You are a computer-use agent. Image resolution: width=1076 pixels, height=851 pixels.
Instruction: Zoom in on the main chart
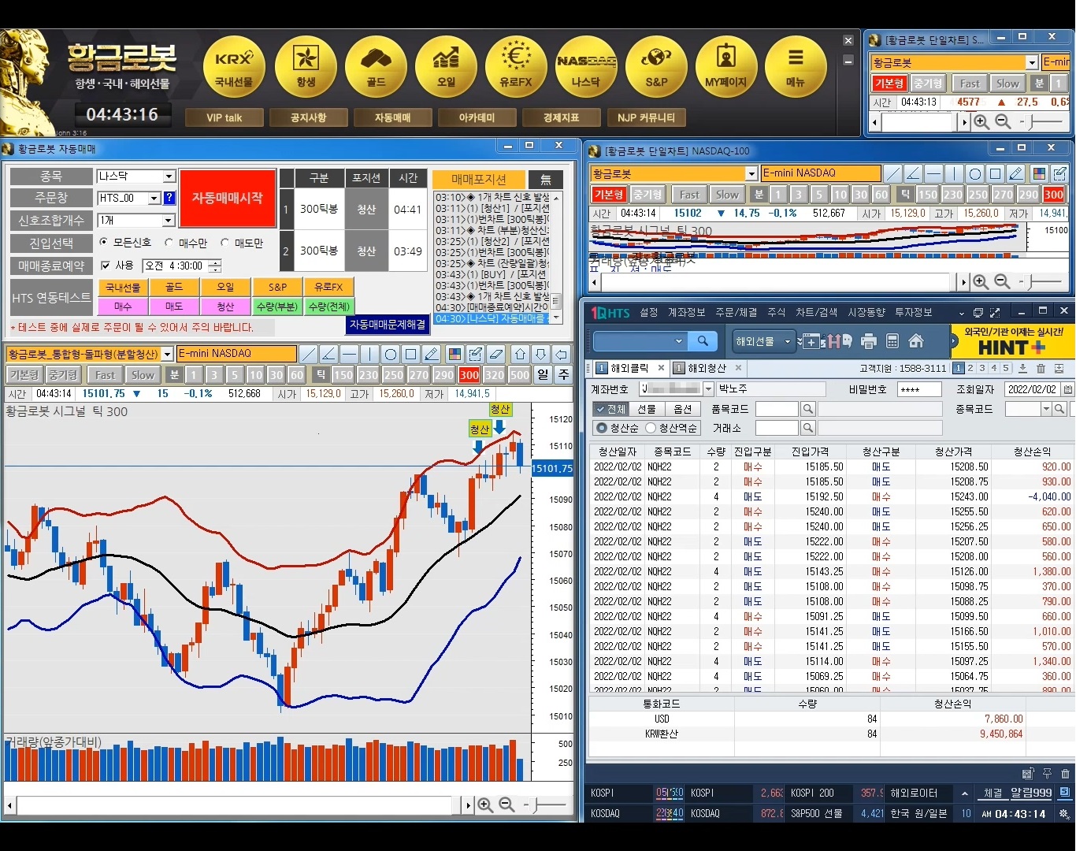pyautogui.click(x=485, y=805)
